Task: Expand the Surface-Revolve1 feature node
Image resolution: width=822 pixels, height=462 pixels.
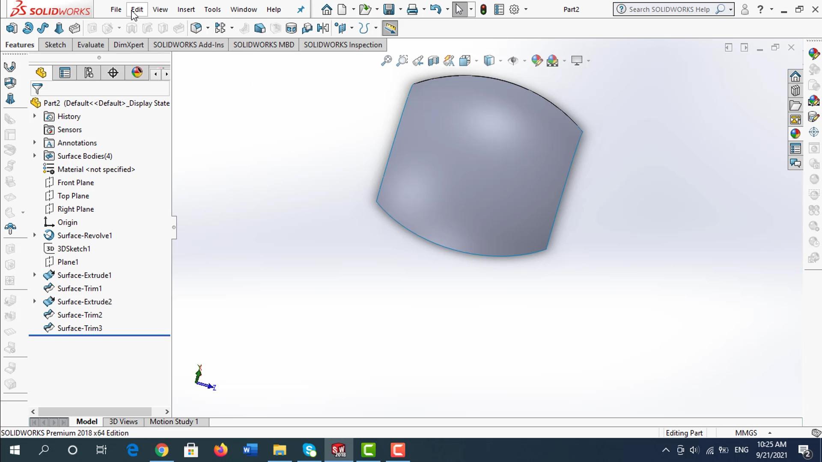Action: point(35,235)
